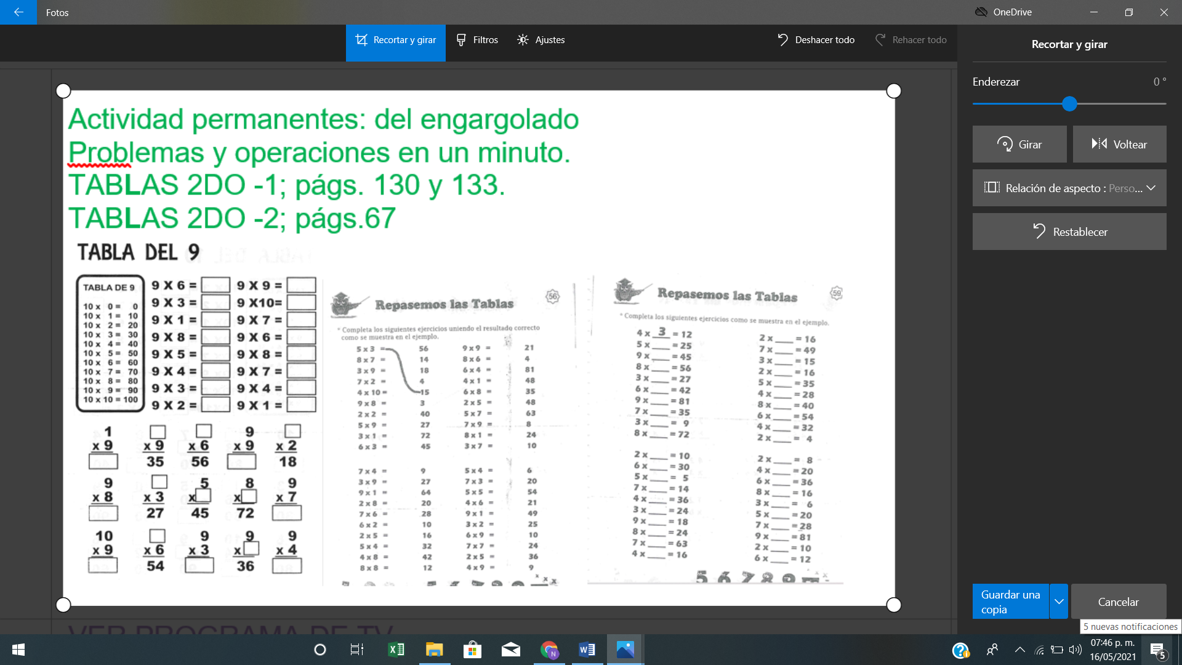Open the notification center icon
Viewport: 1182px width, 665px height.
coord(1157,650)
